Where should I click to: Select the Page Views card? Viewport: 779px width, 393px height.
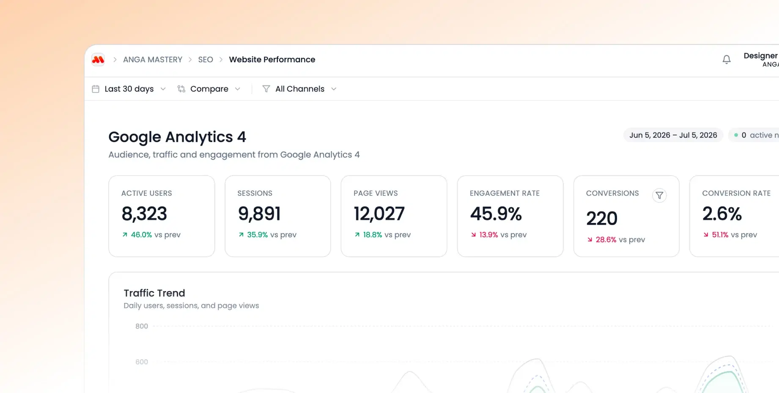click(394, 216)
